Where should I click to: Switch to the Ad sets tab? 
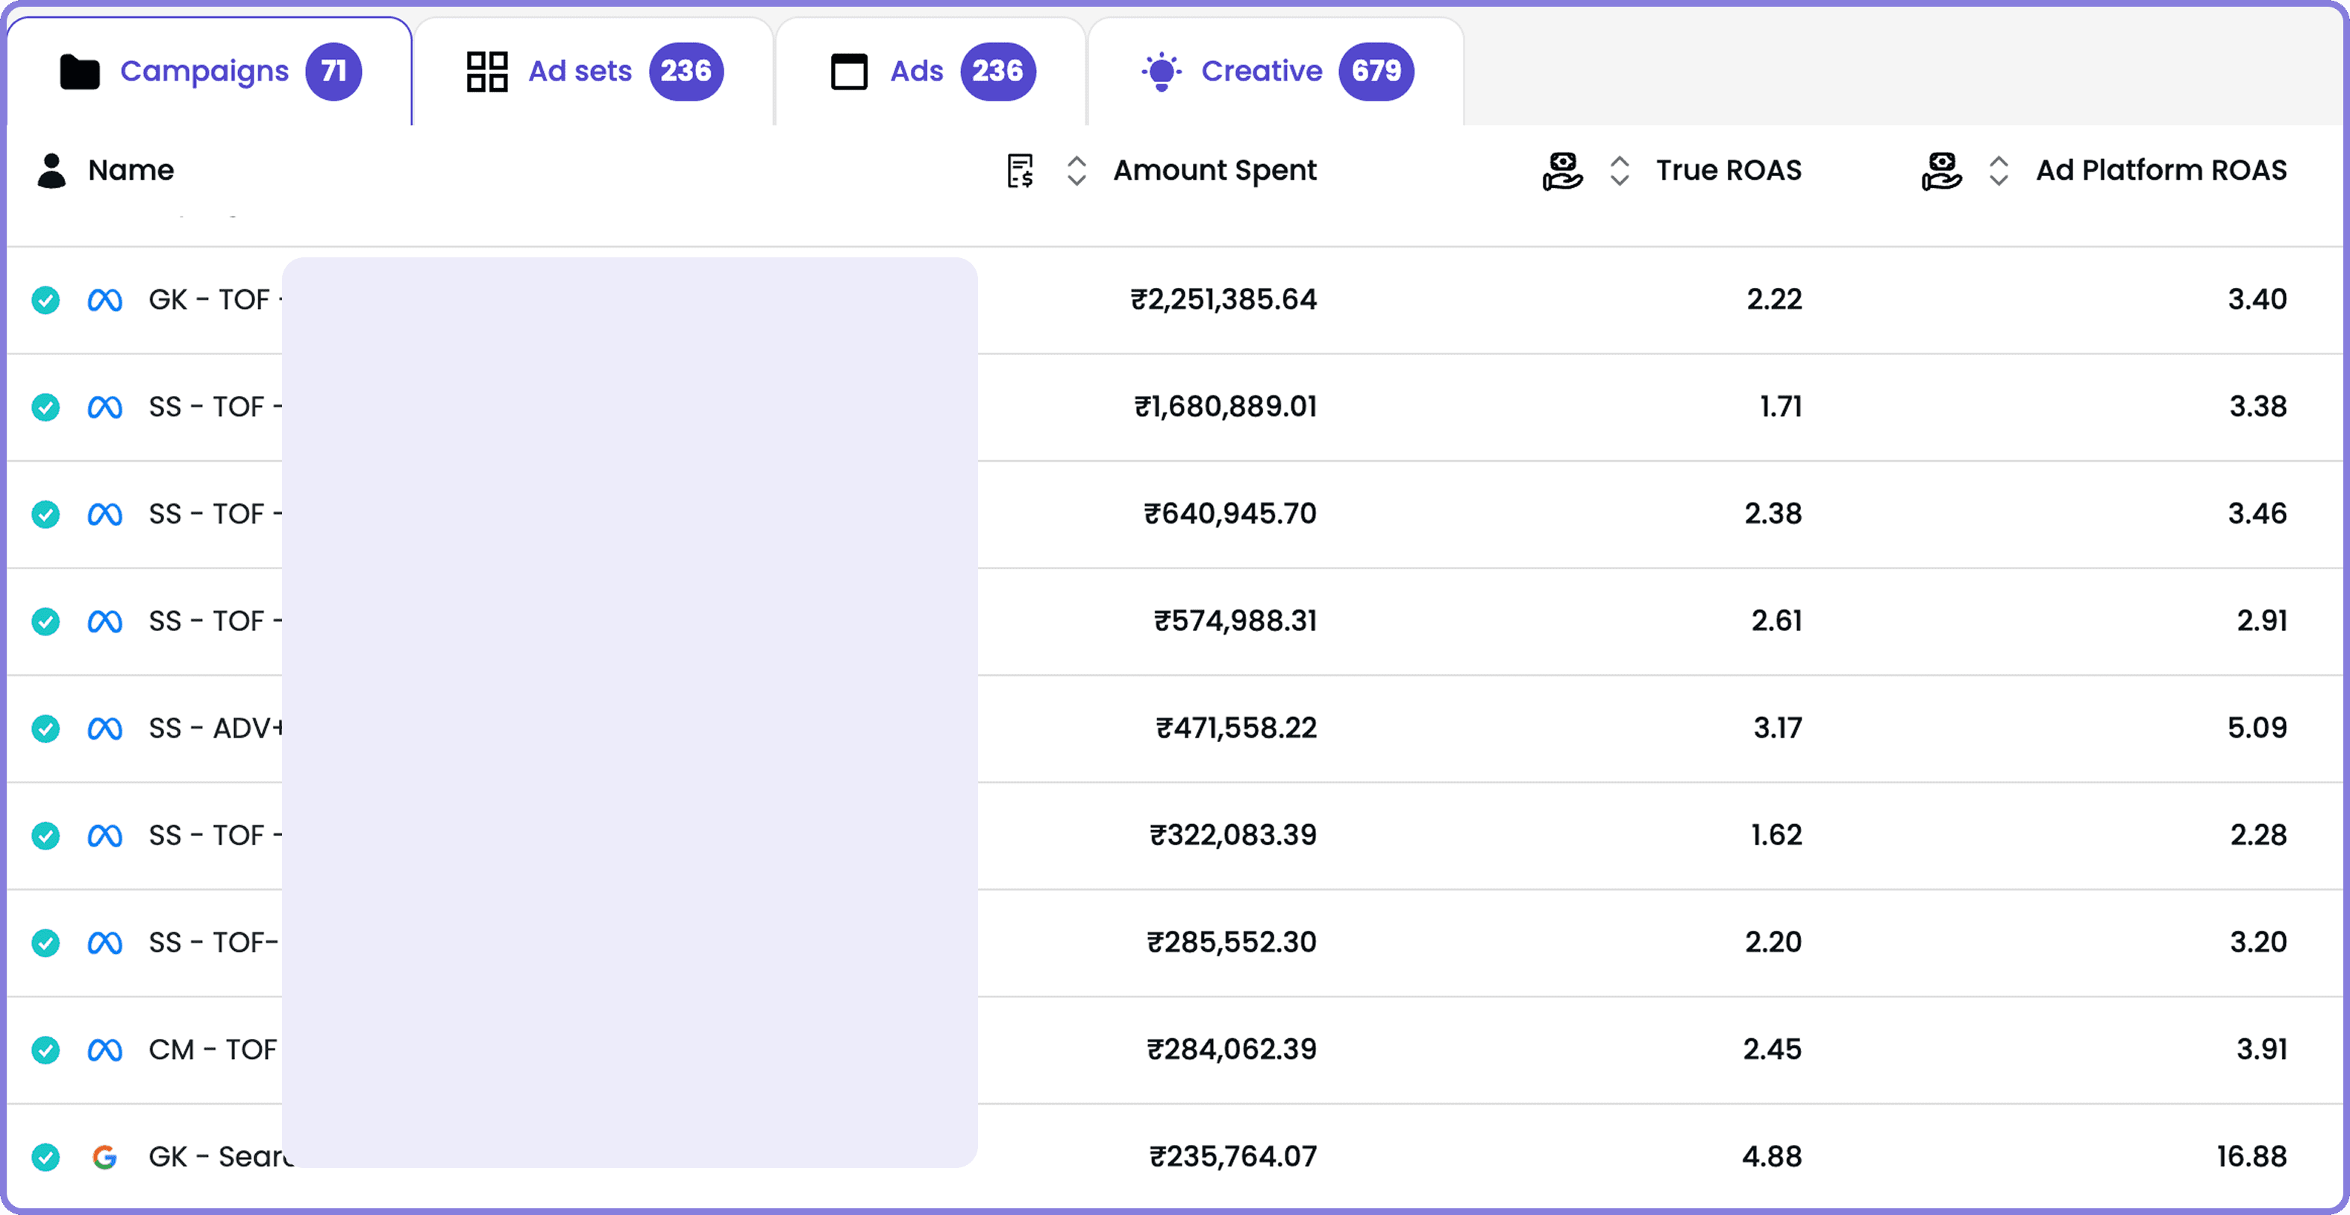580,71
